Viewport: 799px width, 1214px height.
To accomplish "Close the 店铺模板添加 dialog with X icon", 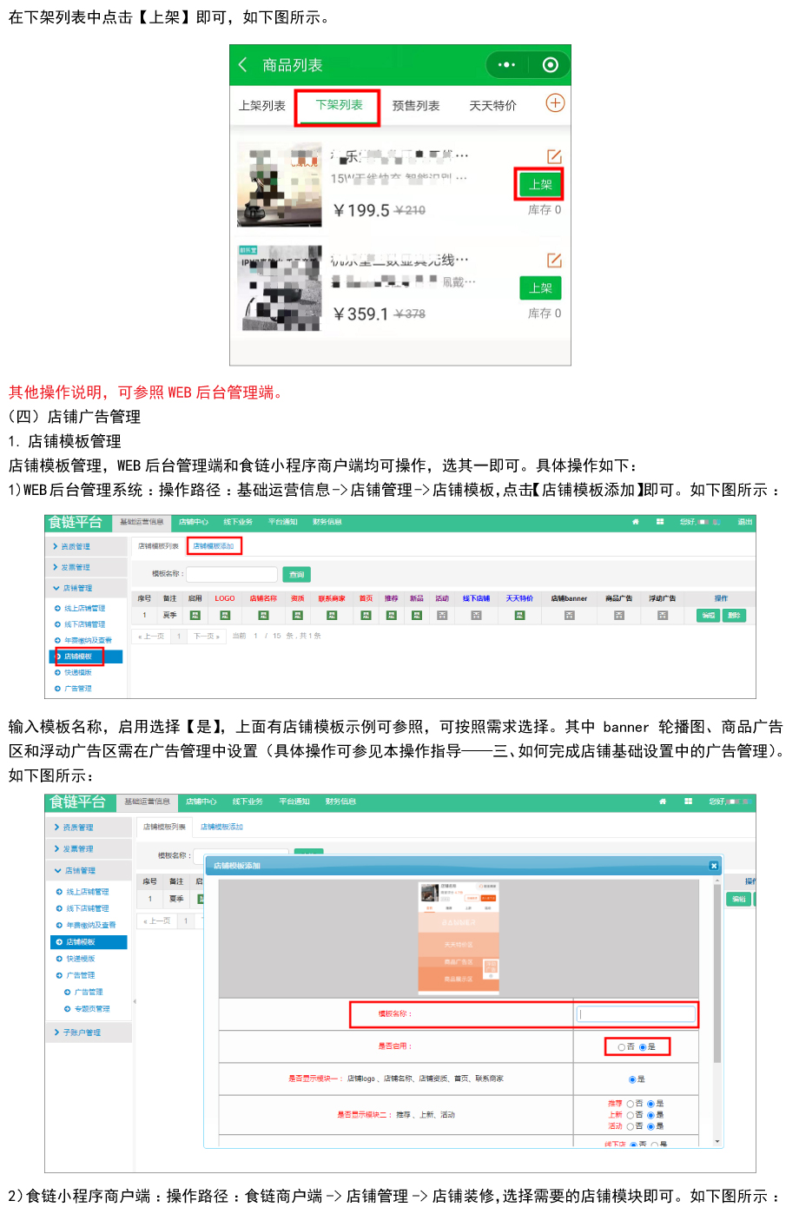I will pyautogui.click(x=714, y=866).
